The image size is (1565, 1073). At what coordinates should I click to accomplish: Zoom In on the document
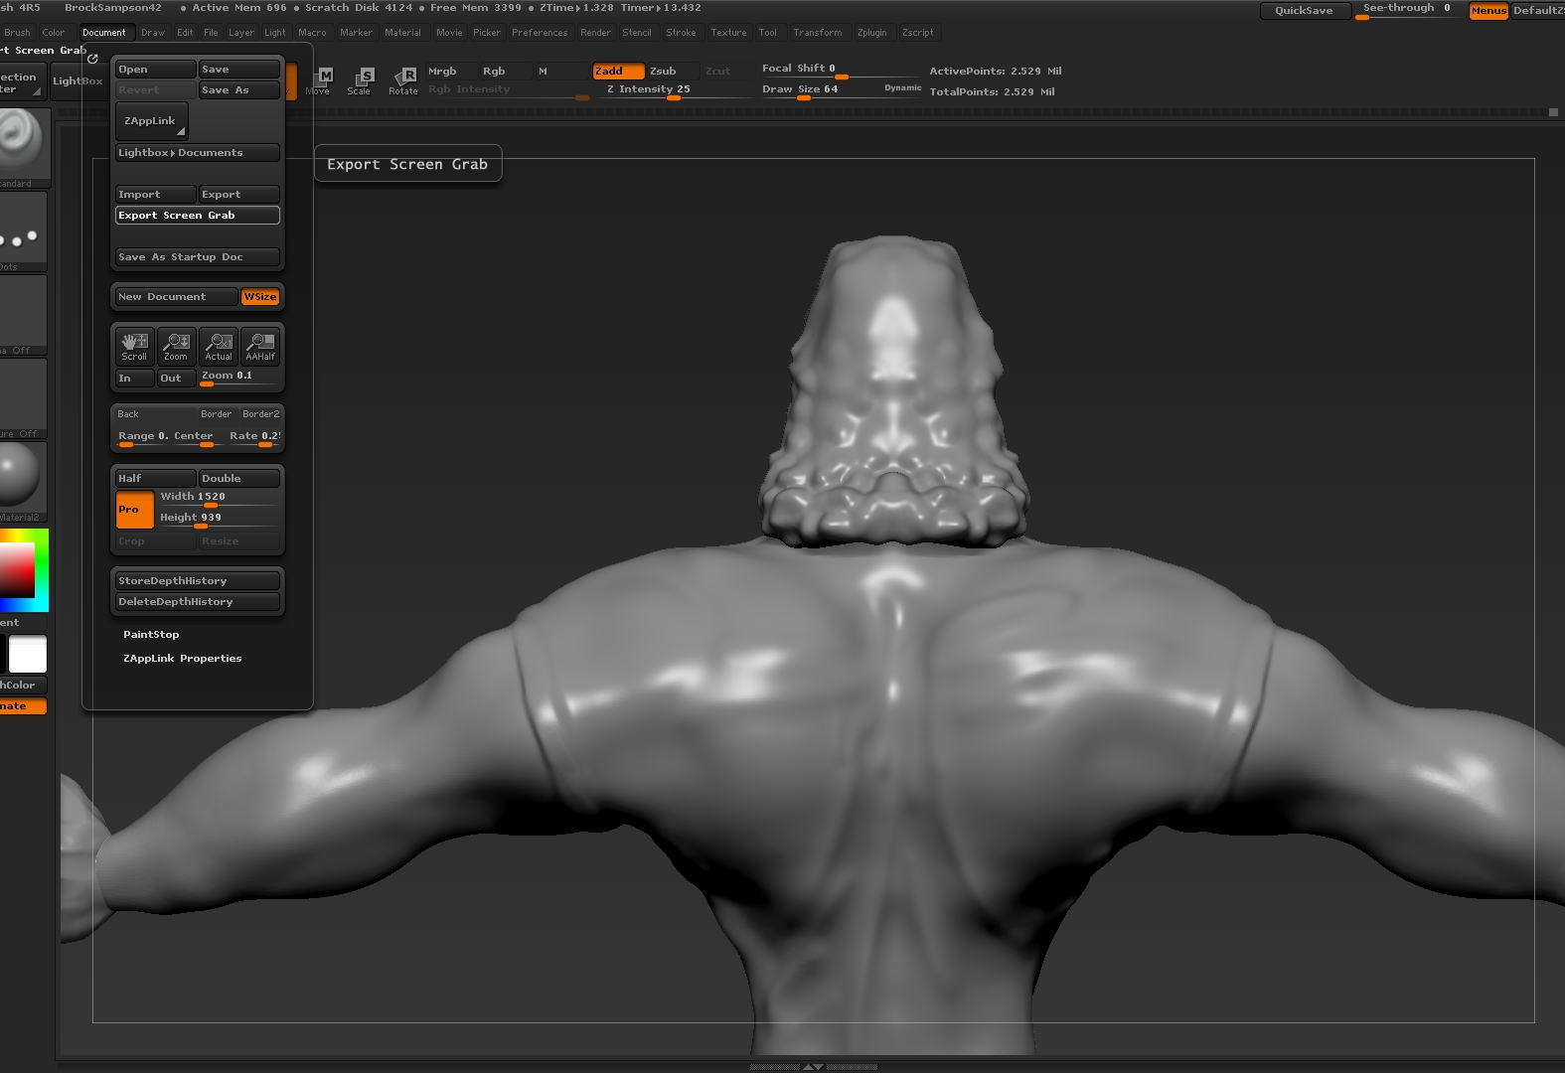(x=134, y=379)
